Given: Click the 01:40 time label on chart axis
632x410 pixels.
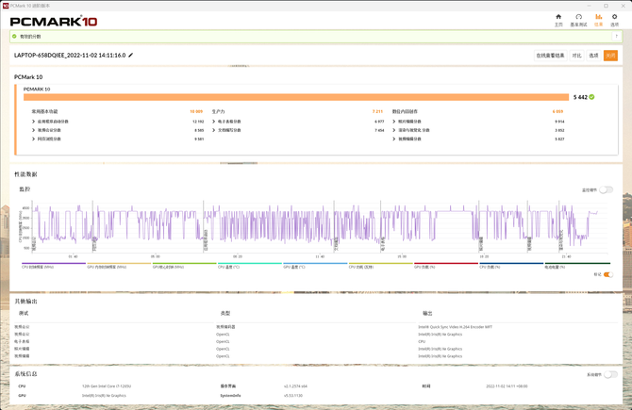Looking at the screenshot, I should pos(73,256).
